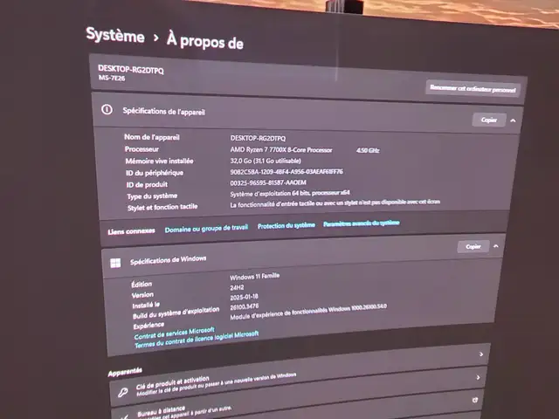This screenshot has width=559, height=419.
Task: Select the 4.50 GHz processor speed text
Action: [368, 150]
